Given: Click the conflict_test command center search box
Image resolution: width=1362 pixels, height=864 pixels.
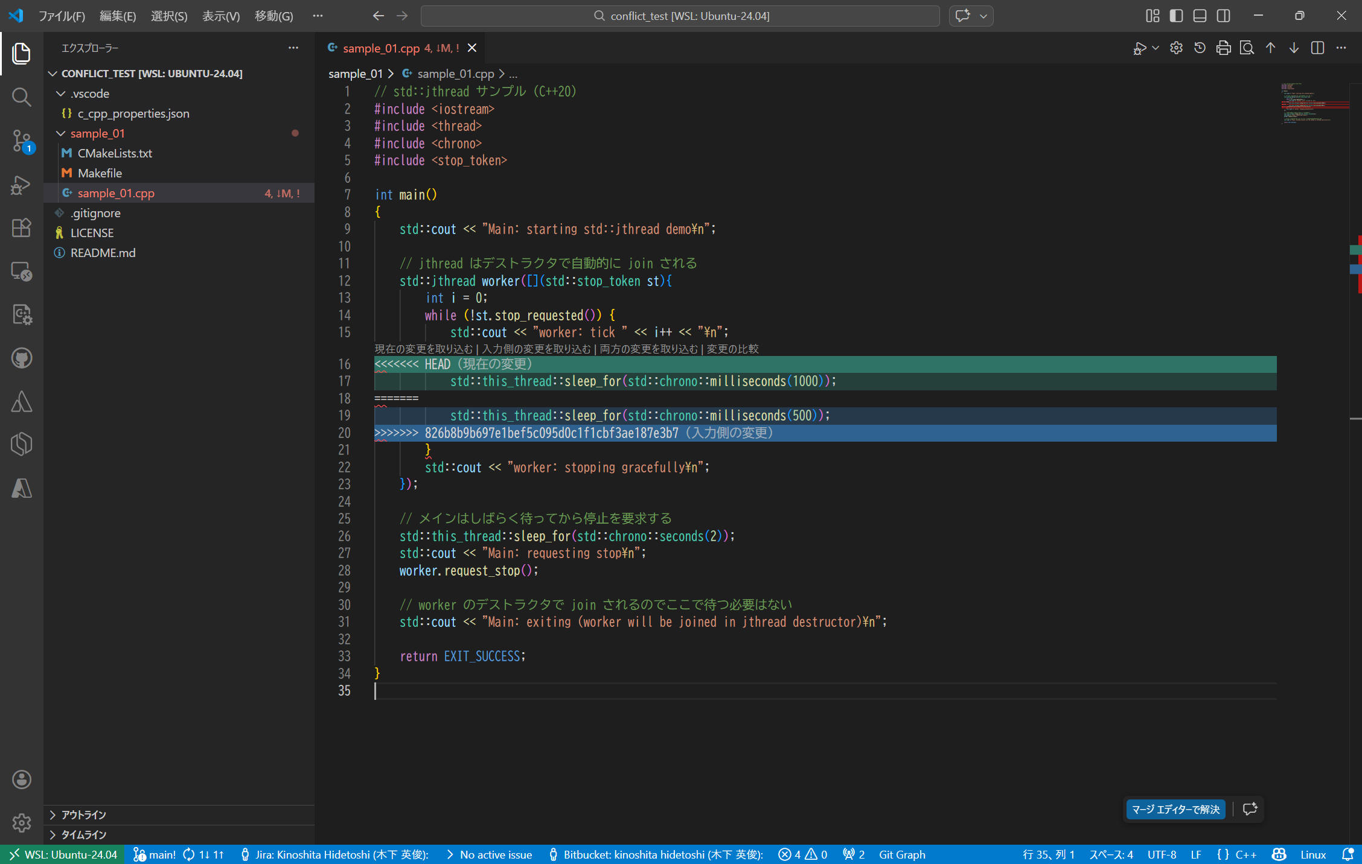Looking at the screenshot, I should pos(680,16).
